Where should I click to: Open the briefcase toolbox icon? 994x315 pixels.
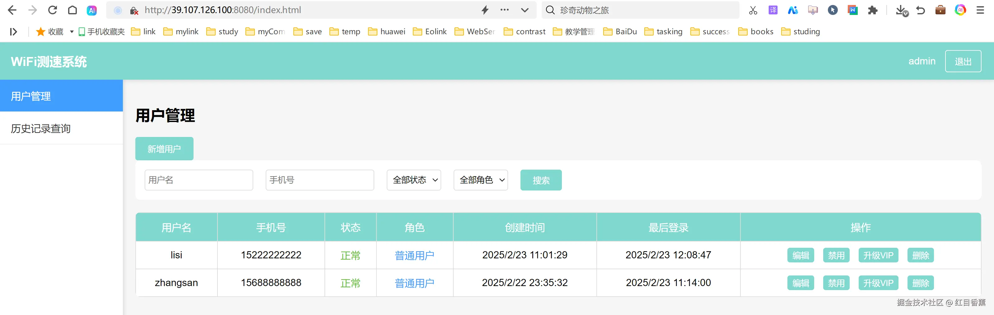[x=940, y=10]
